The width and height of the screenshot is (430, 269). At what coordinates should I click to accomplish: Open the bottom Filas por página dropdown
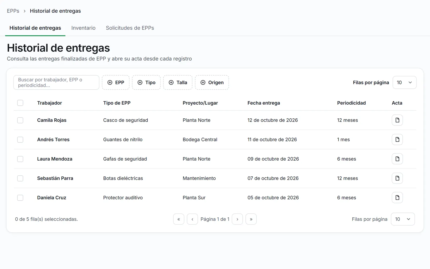[403, 219]
